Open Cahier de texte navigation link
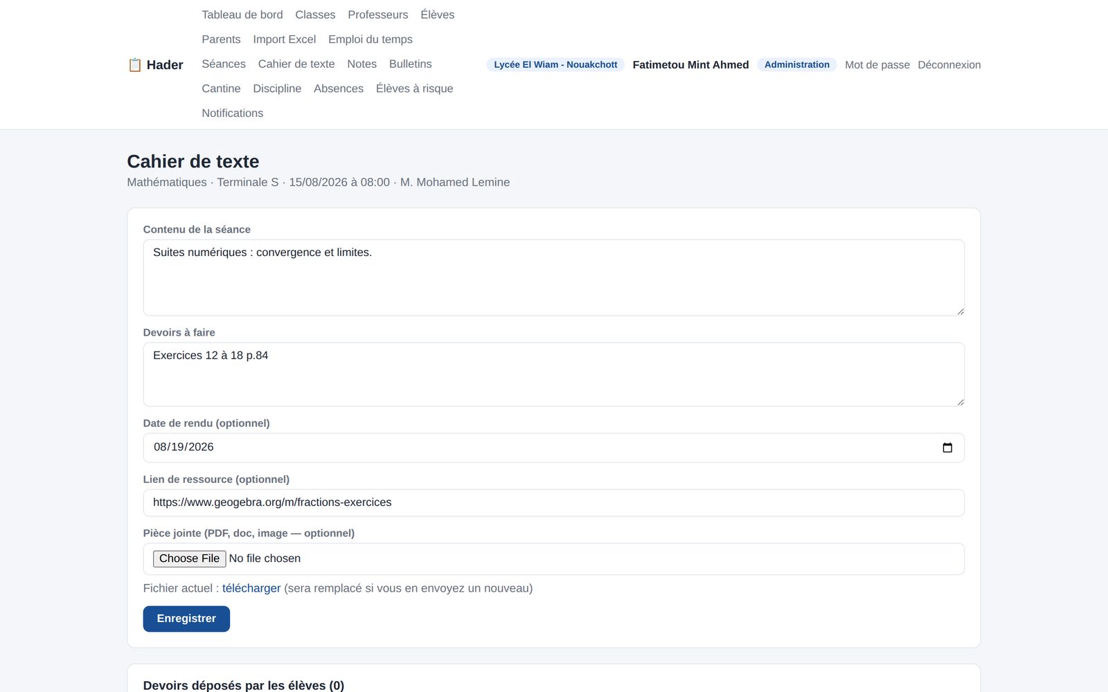1108x692 pixels. click(296, 64)
